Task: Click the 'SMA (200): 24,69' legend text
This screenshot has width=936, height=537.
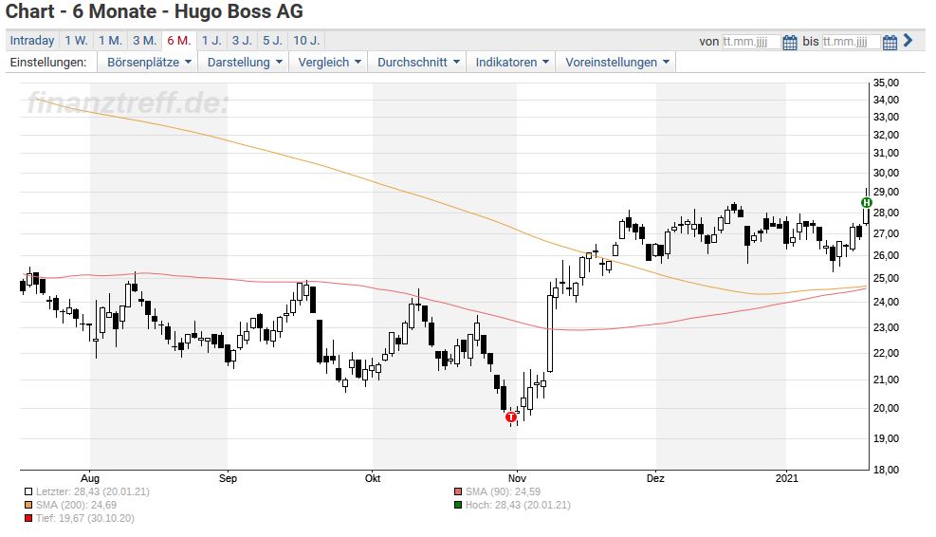Action: point(77,506)
